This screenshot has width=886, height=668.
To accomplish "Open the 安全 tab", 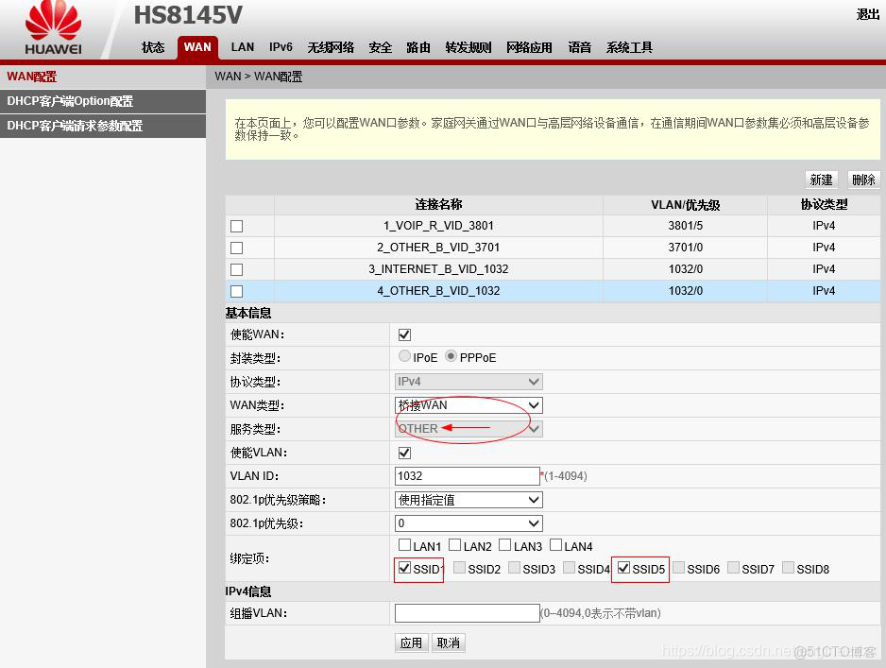I will pos(381,46).
